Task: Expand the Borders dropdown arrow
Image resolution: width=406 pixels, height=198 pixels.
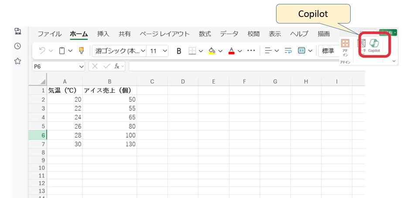Action: click(201, 51)
